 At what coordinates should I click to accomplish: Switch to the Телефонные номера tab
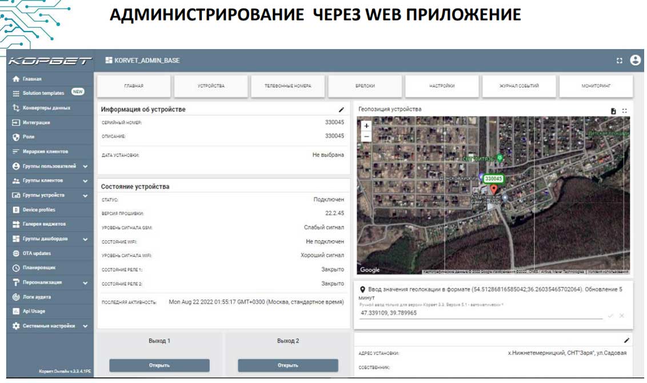[x=287, y=86]
